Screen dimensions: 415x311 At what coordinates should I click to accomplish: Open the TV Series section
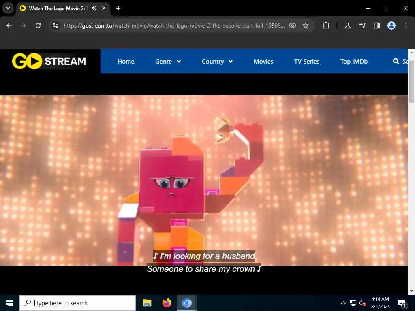pyautogui.click(x=307, y=62)
